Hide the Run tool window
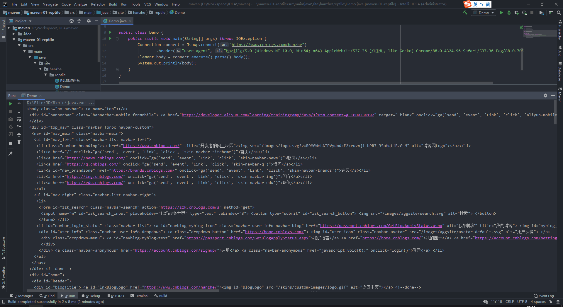 pos(553,95)
